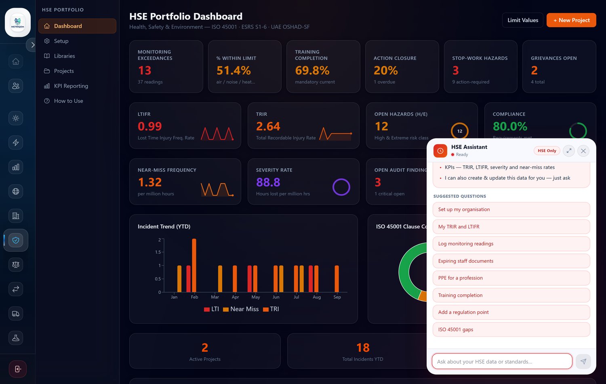Select 'Expiring staff documents' suggestion
Image resolution: width=606 pixels, height=384 pixels.
tap(511, 261)
